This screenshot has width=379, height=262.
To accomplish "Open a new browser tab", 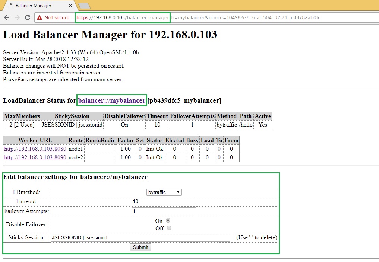I will tap(84, 6).
